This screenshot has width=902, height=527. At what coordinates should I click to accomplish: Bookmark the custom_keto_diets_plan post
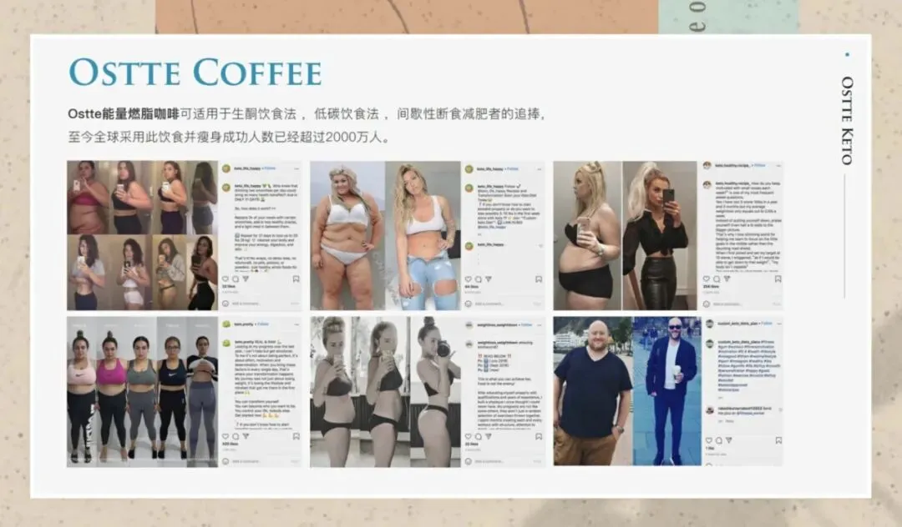pos(778,440)
